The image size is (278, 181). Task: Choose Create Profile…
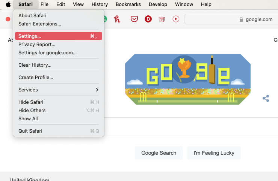tap(59, 77)
